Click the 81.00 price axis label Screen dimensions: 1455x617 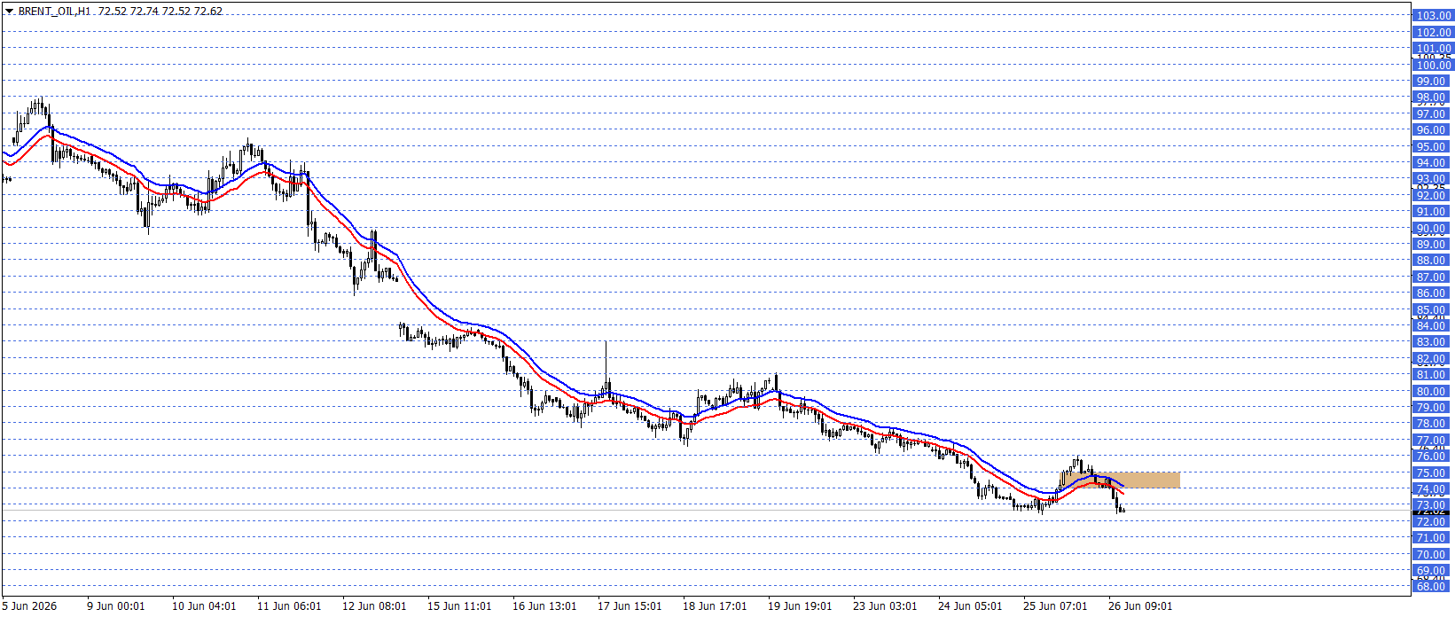point(1431,375)
